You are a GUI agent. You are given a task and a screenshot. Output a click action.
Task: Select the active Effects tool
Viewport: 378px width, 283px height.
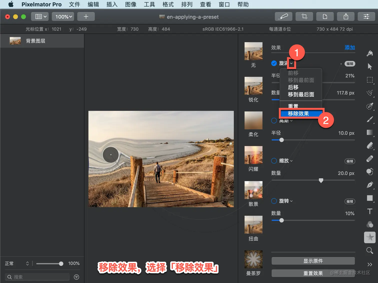370,237
